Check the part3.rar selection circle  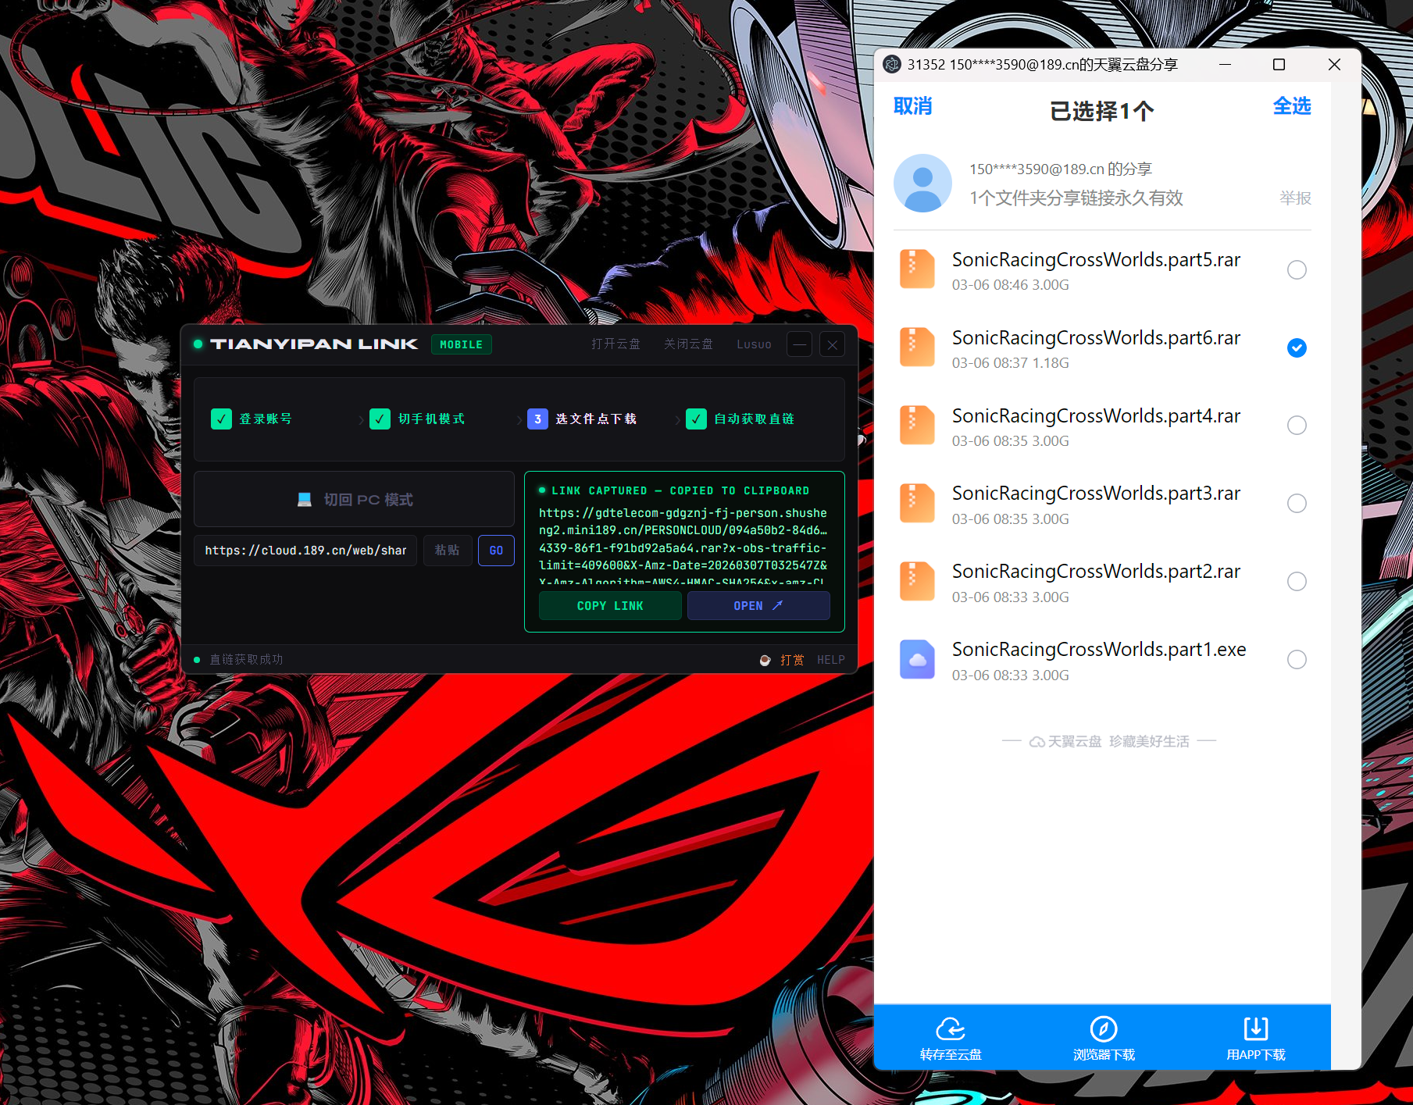tap(1296, 504)
